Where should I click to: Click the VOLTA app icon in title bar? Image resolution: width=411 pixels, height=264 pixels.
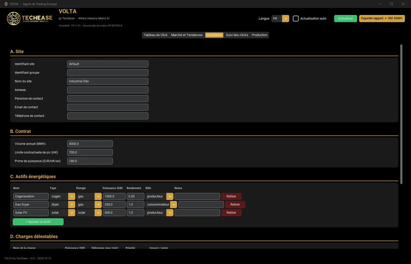coord(6,4)
